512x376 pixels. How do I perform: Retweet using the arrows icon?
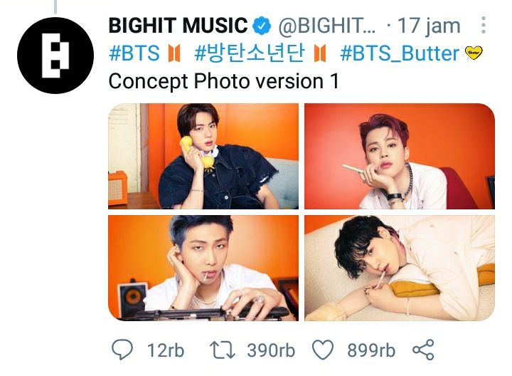pyautogui.click(x=222, y=350)
